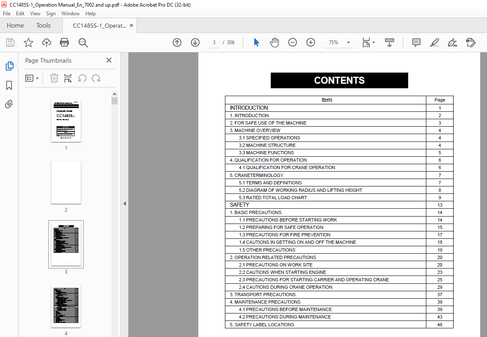Add a comment with the sticky note icon
The image size is (487, 337).
tap(416, 42)
